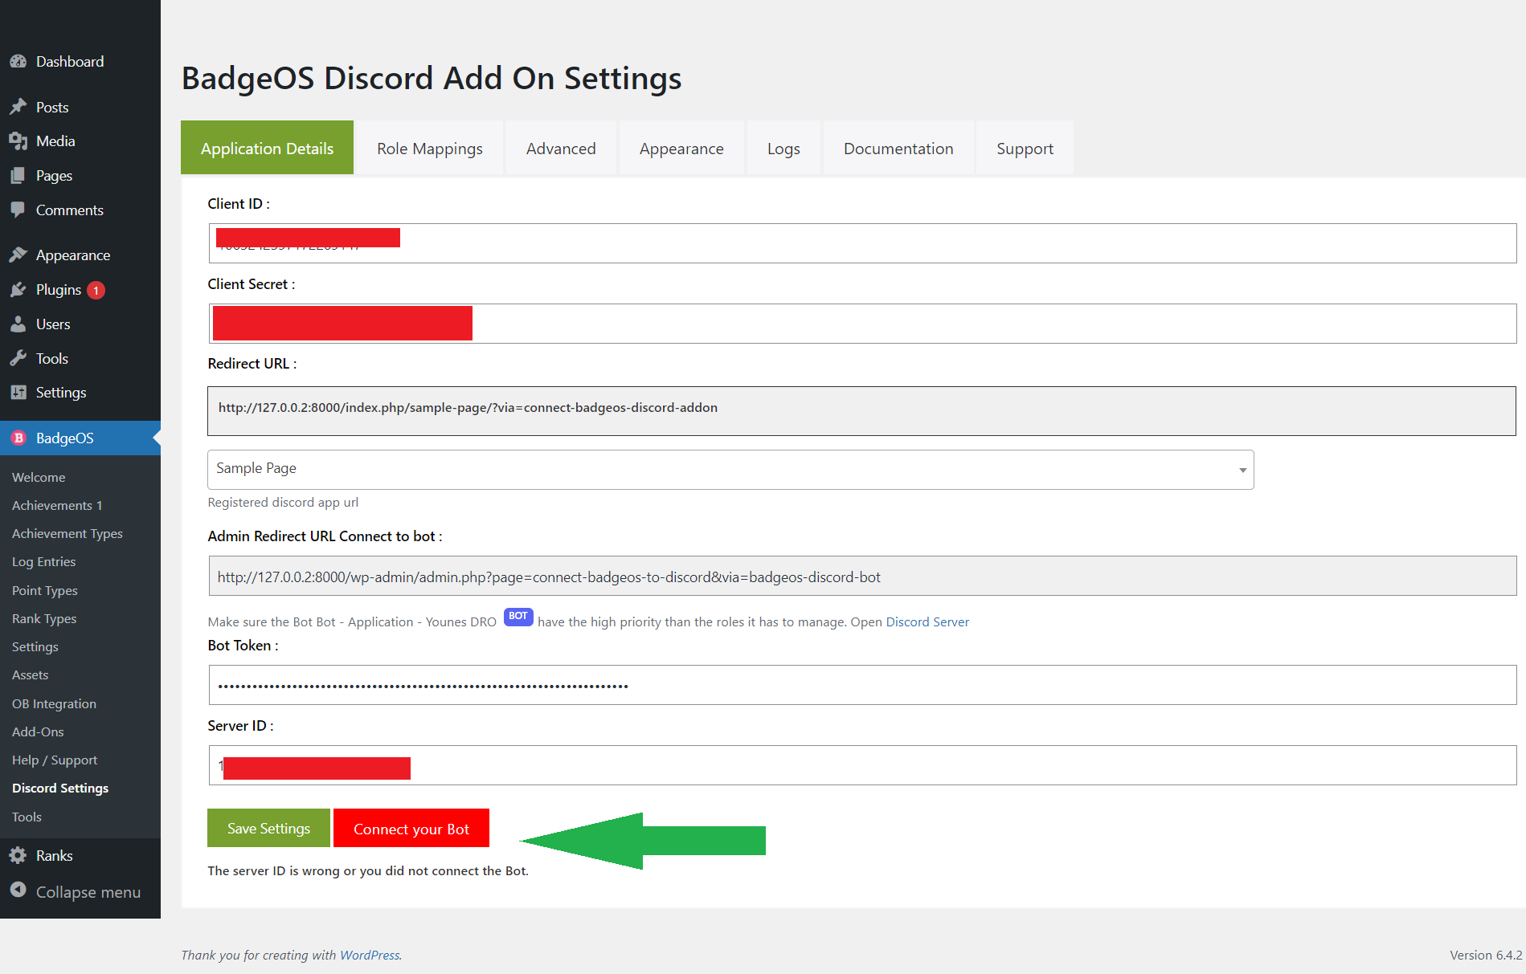Click the BadgeOS badge icon
The image size is (1526, 974).
[18, 438]
